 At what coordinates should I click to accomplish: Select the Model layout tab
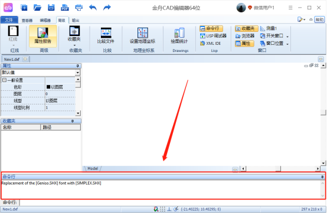(93, 168)
